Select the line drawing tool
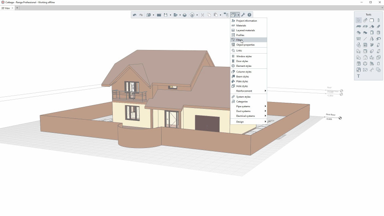The image size is (384, 216). [365, 39]
